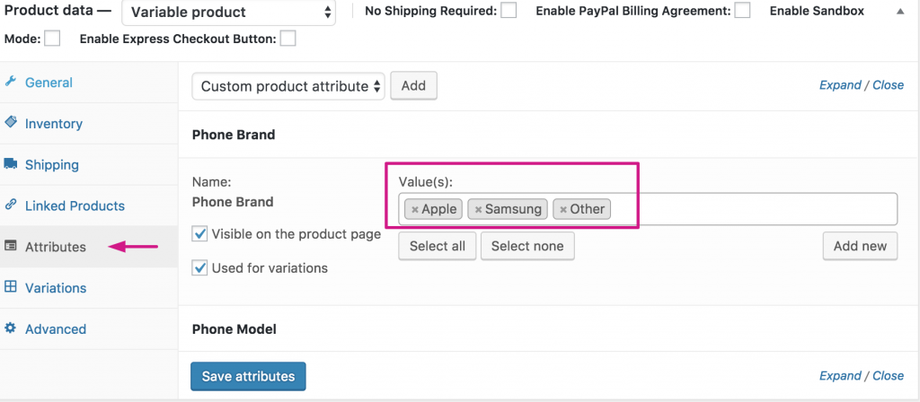The image size is (920, 402).
Task: Click the Inventory tag icon
Action: [x=11, y=123]
